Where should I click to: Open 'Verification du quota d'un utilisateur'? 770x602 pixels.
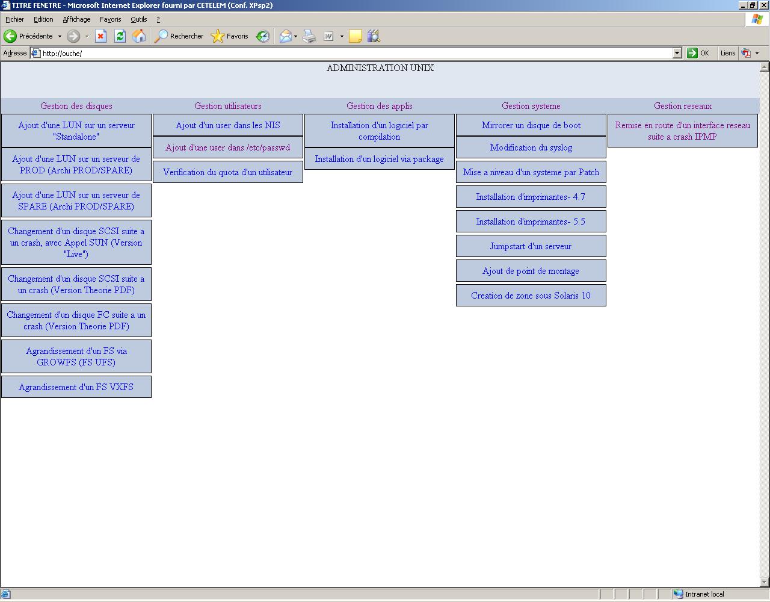(x=228, y=172)
